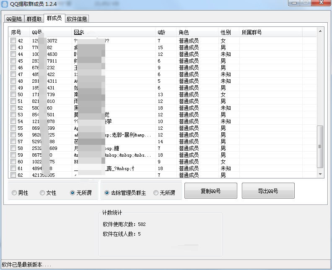This screenshot has height=270, width=332.
Task: Select the 群成员 tab
Action: [x=54, y=18]
